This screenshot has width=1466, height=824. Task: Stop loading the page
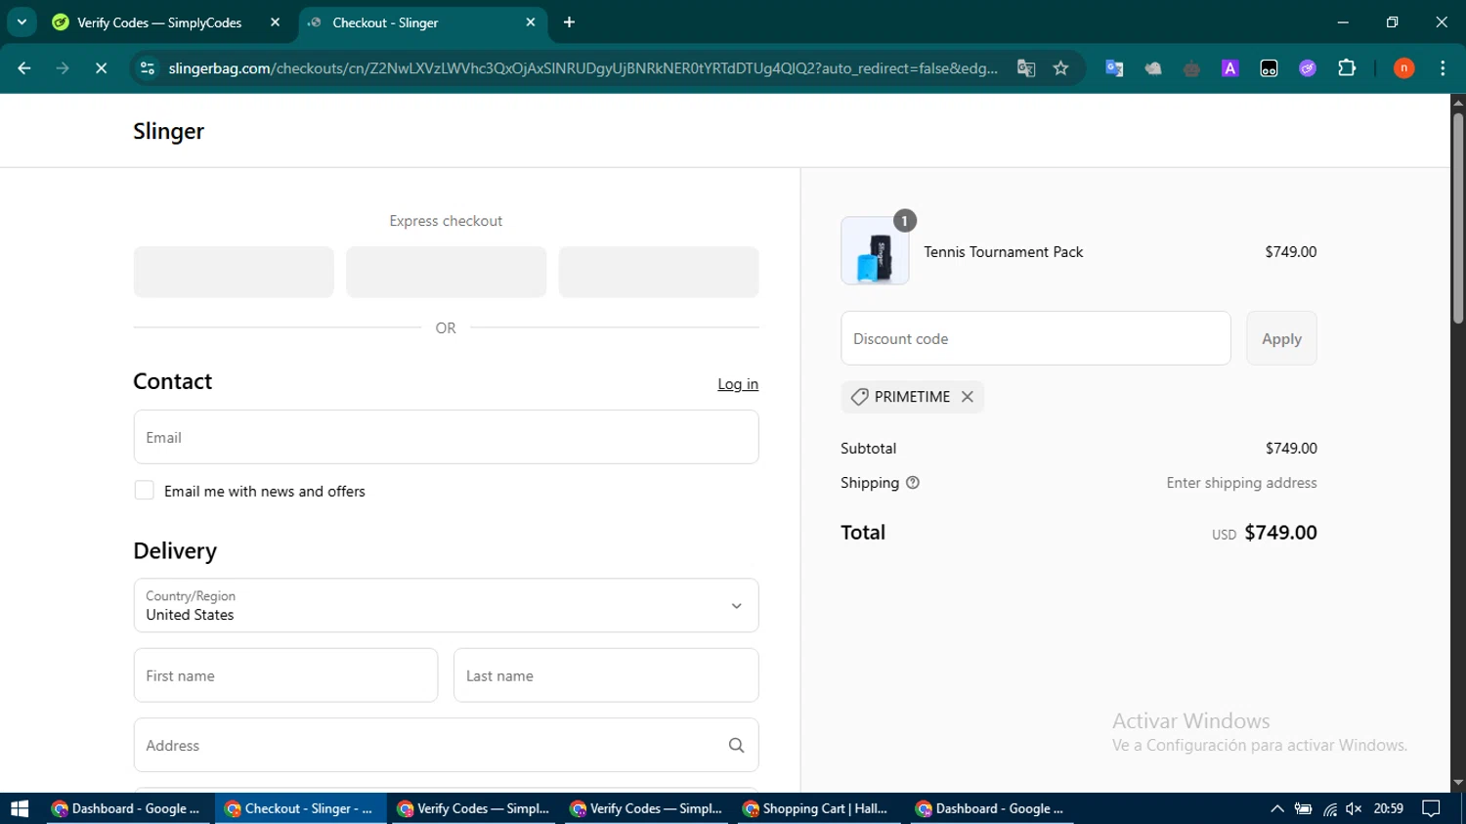[x=101, y=68]
